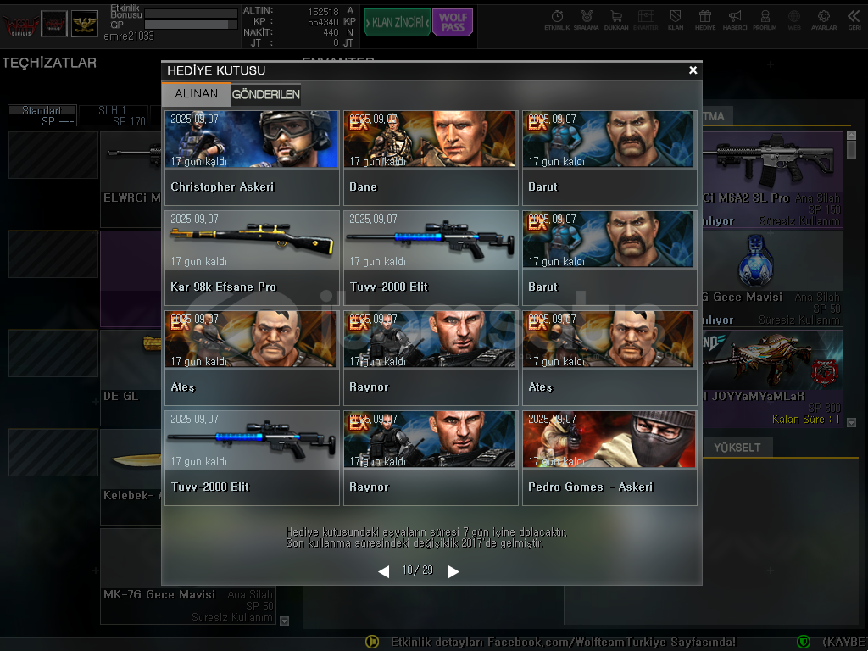Switch to the ALINAN tab
The width and height of the screenshot is (868, 651).
pyautogui.click(x=197, y=94)
